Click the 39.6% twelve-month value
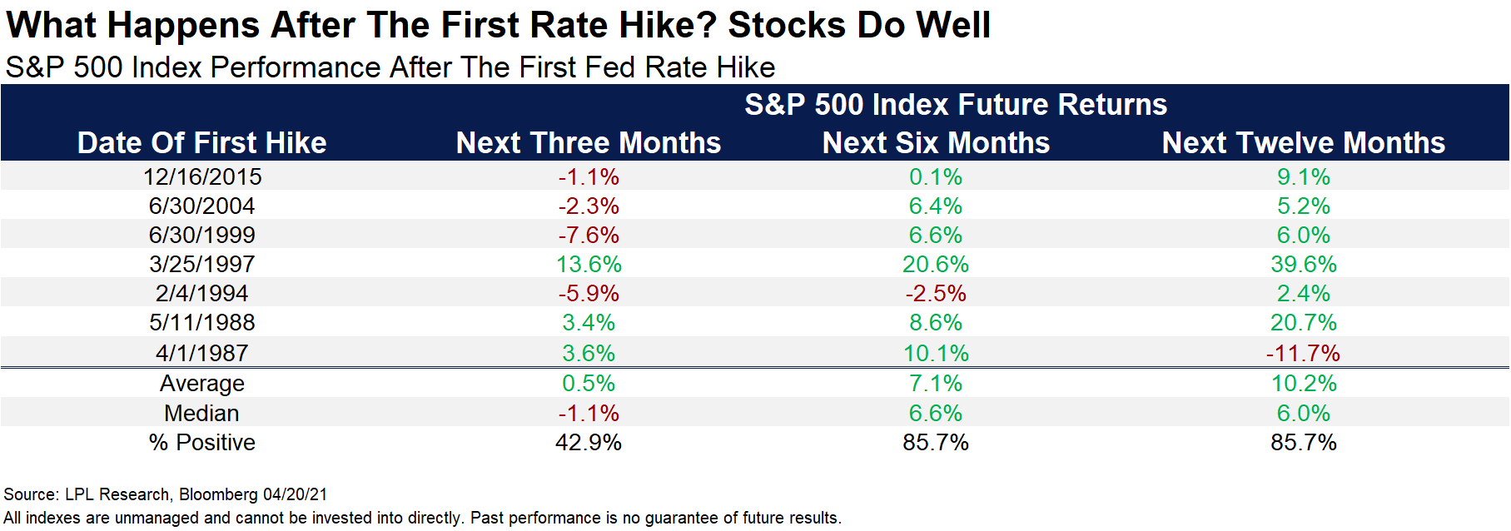Viewport: 1511px width, 531px height. tap(1304, 264)
